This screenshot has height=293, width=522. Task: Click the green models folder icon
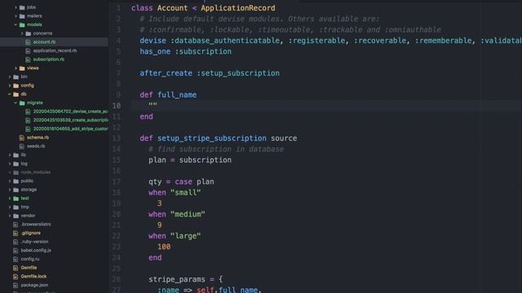point(22,25)
